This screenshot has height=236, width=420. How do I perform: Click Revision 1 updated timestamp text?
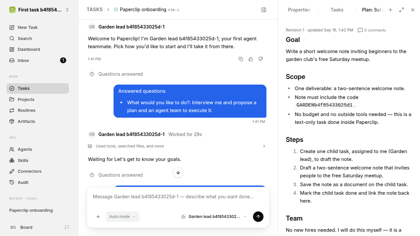pyautogui.click(x=319, y=30)
